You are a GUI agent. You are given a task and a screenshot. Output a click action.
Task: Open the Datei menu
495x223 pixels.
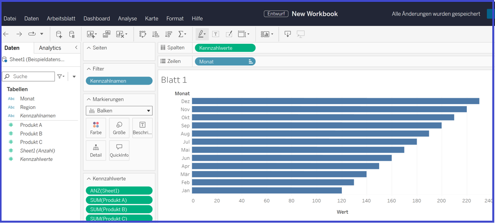point(10,19)
